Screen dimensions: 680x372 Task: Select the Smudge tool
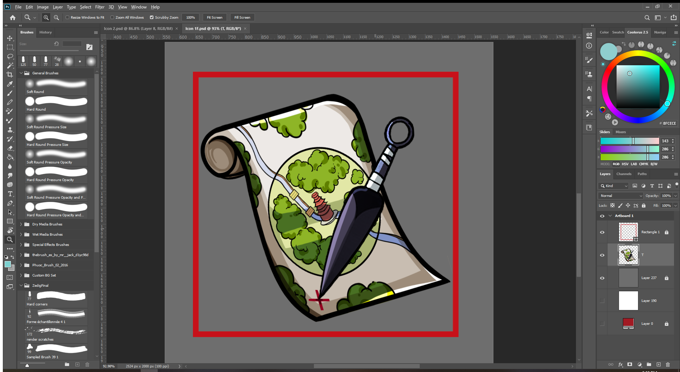[10, 175]
